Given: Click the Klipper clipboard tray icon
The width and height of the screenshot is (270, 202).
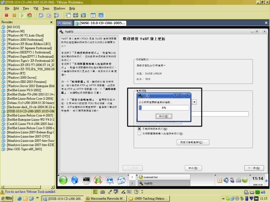Looking at the screenshot, I should [x=220, y=180].
